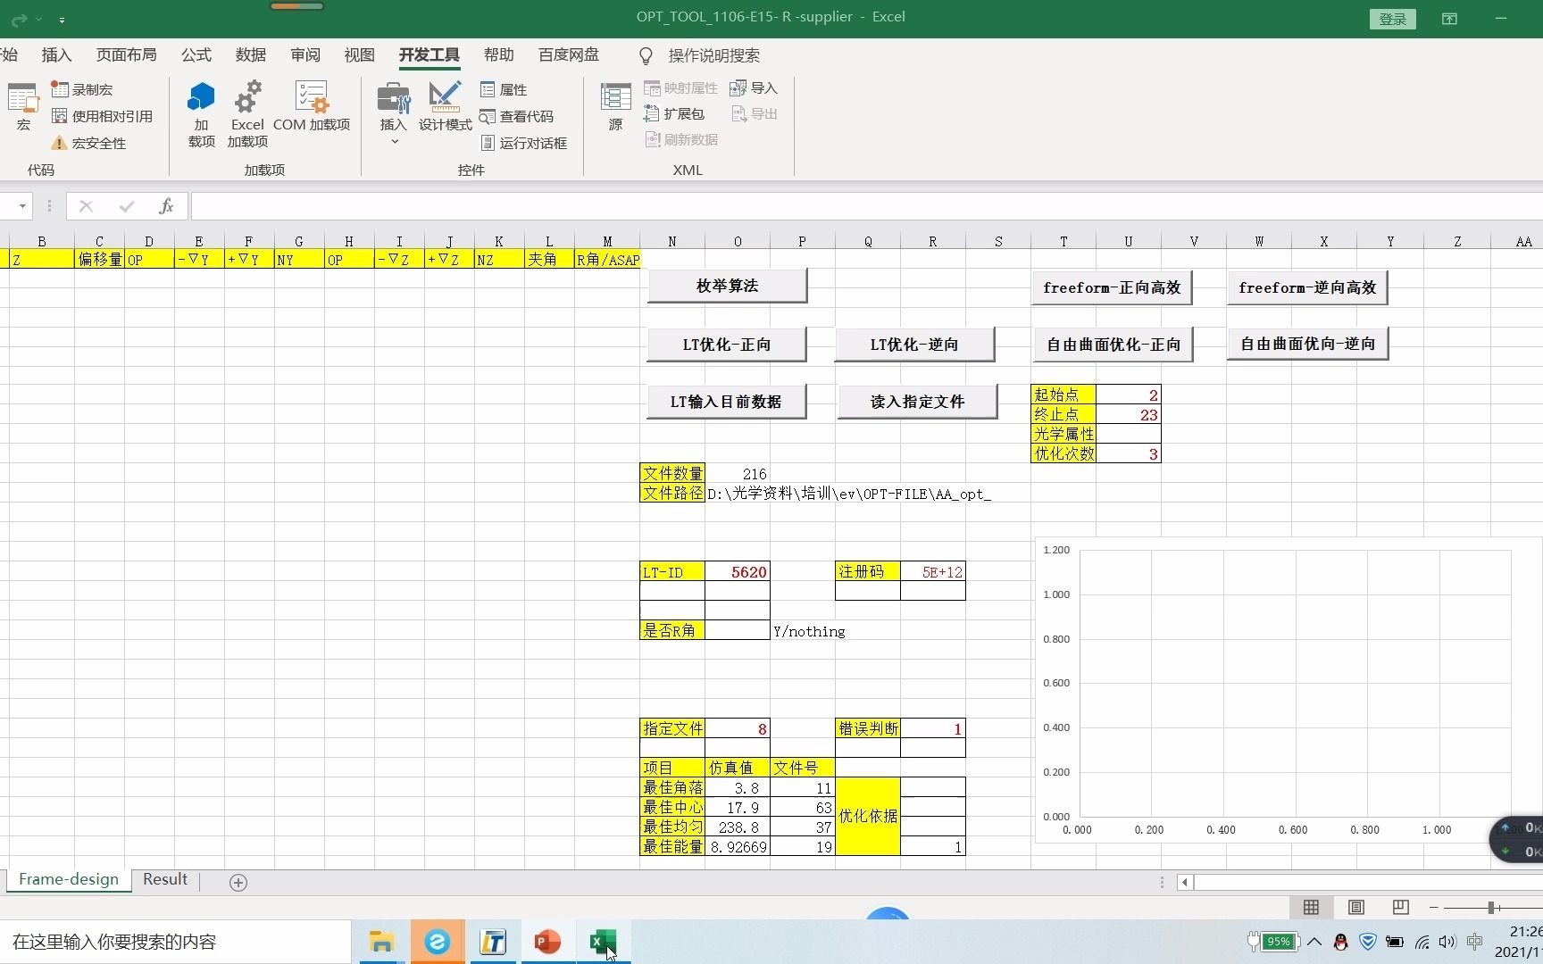Select the LT-ID value cell 5620
Viewport: 1543px width, 964px height.
click(x=738, y=572)
